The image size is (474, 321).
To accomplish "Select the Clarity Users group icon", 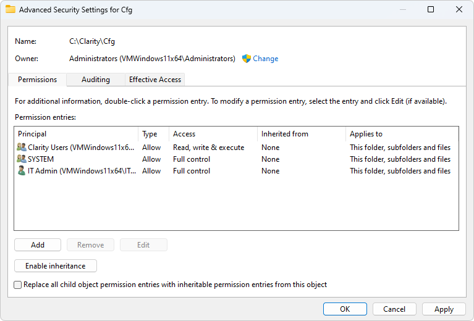I will 22,148.
